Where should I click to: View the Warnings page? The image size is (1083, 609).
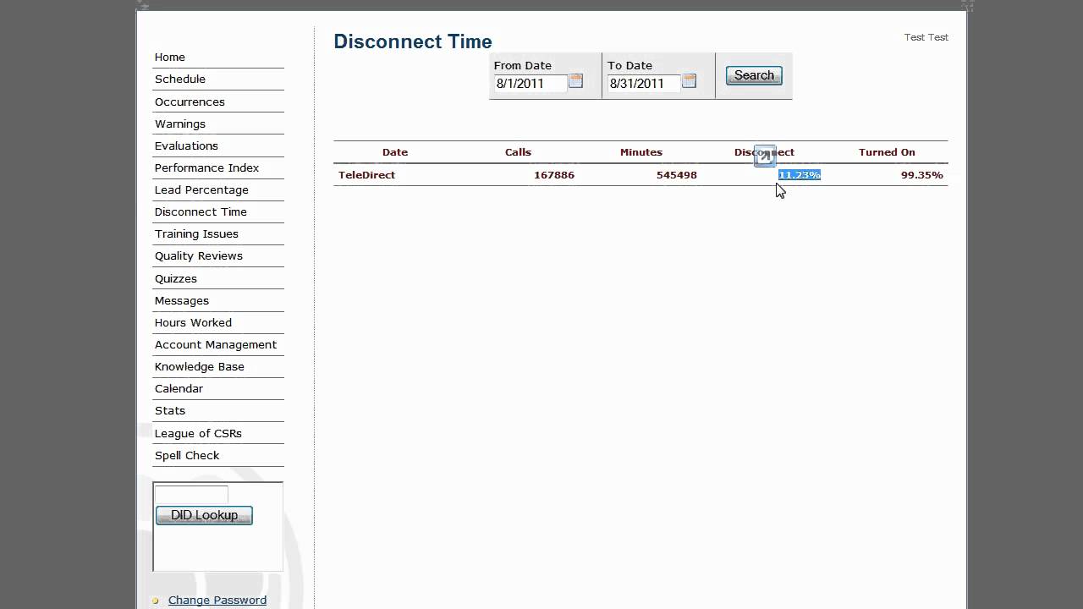coord(180,123)
